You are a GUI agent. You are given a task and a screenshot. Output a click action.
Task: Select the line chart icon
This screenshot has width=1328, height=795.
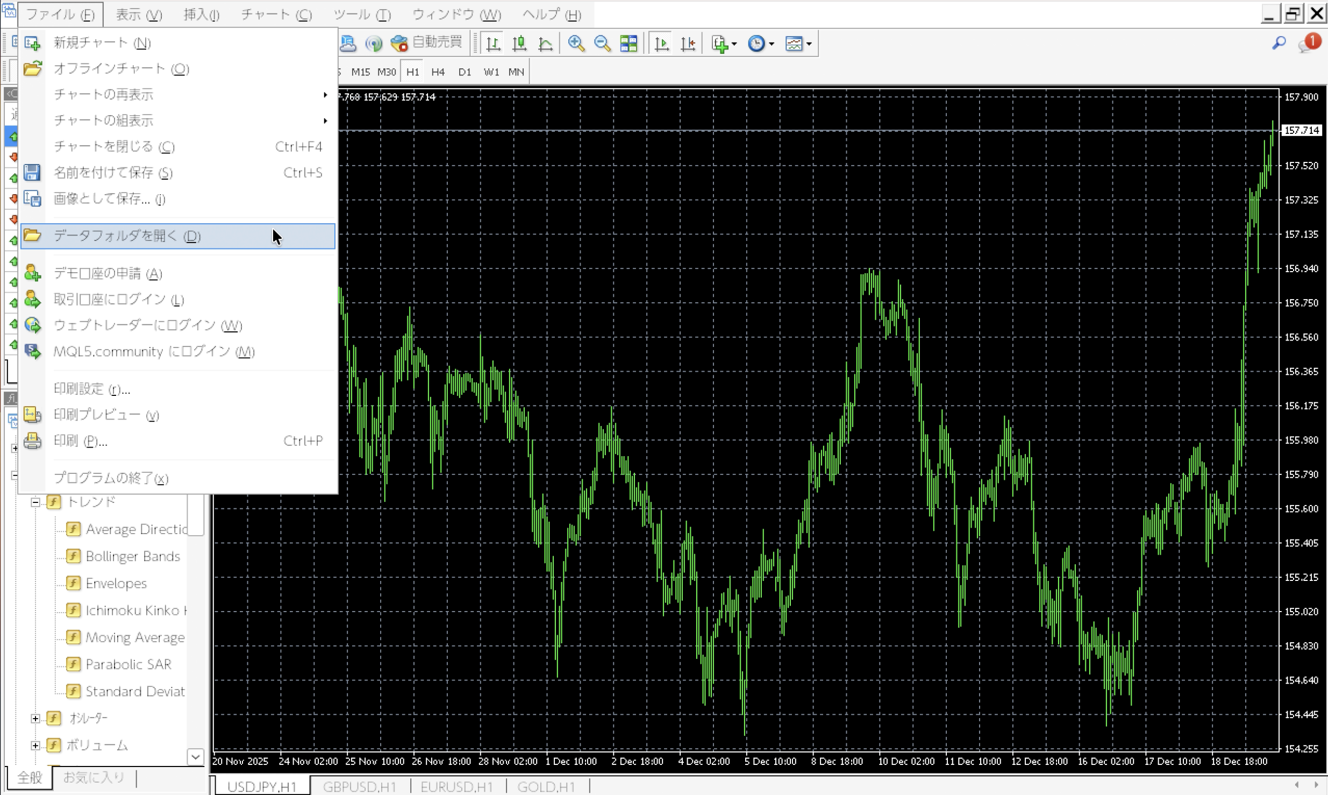point(545,43)
